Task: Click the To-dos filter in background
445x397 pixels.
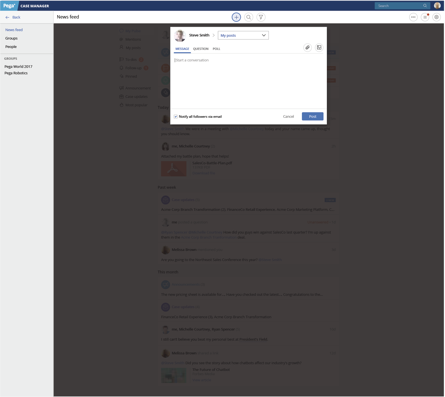Action: [x=131, y=60]
